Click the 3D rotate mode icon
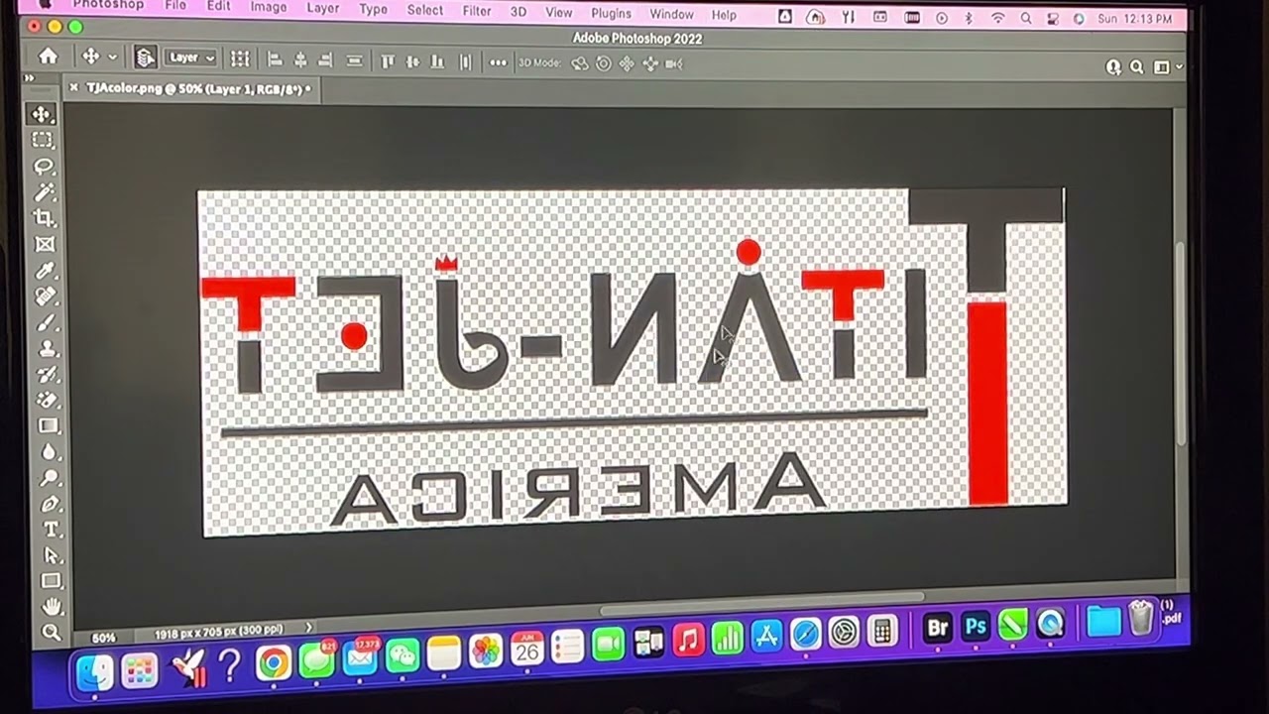Viewport: 1269px width, 714px height. pyautogui.click(x=579, y=63)
